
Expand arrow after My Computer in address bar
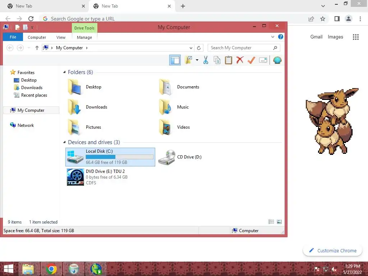[x=87, y=48]
